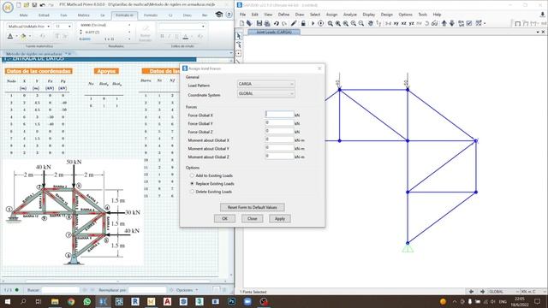Image resolution: width=548 pixels, height=308 pixels.
Task: Click the Windows Start button
Action: click(7, 301)
